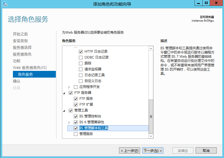
Task: Select the 角色服务 step
Action: (34, 74)
